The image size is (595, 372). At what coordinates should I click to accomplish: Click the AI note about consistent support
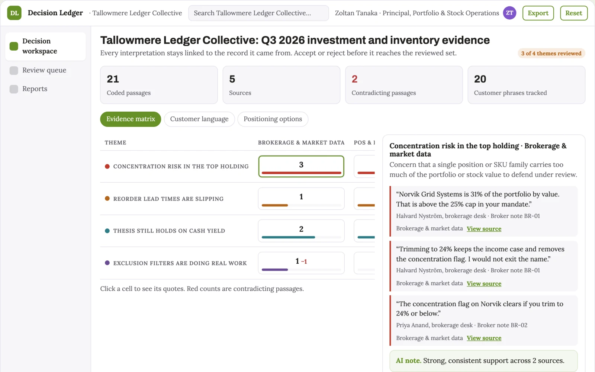coord(483,361)
